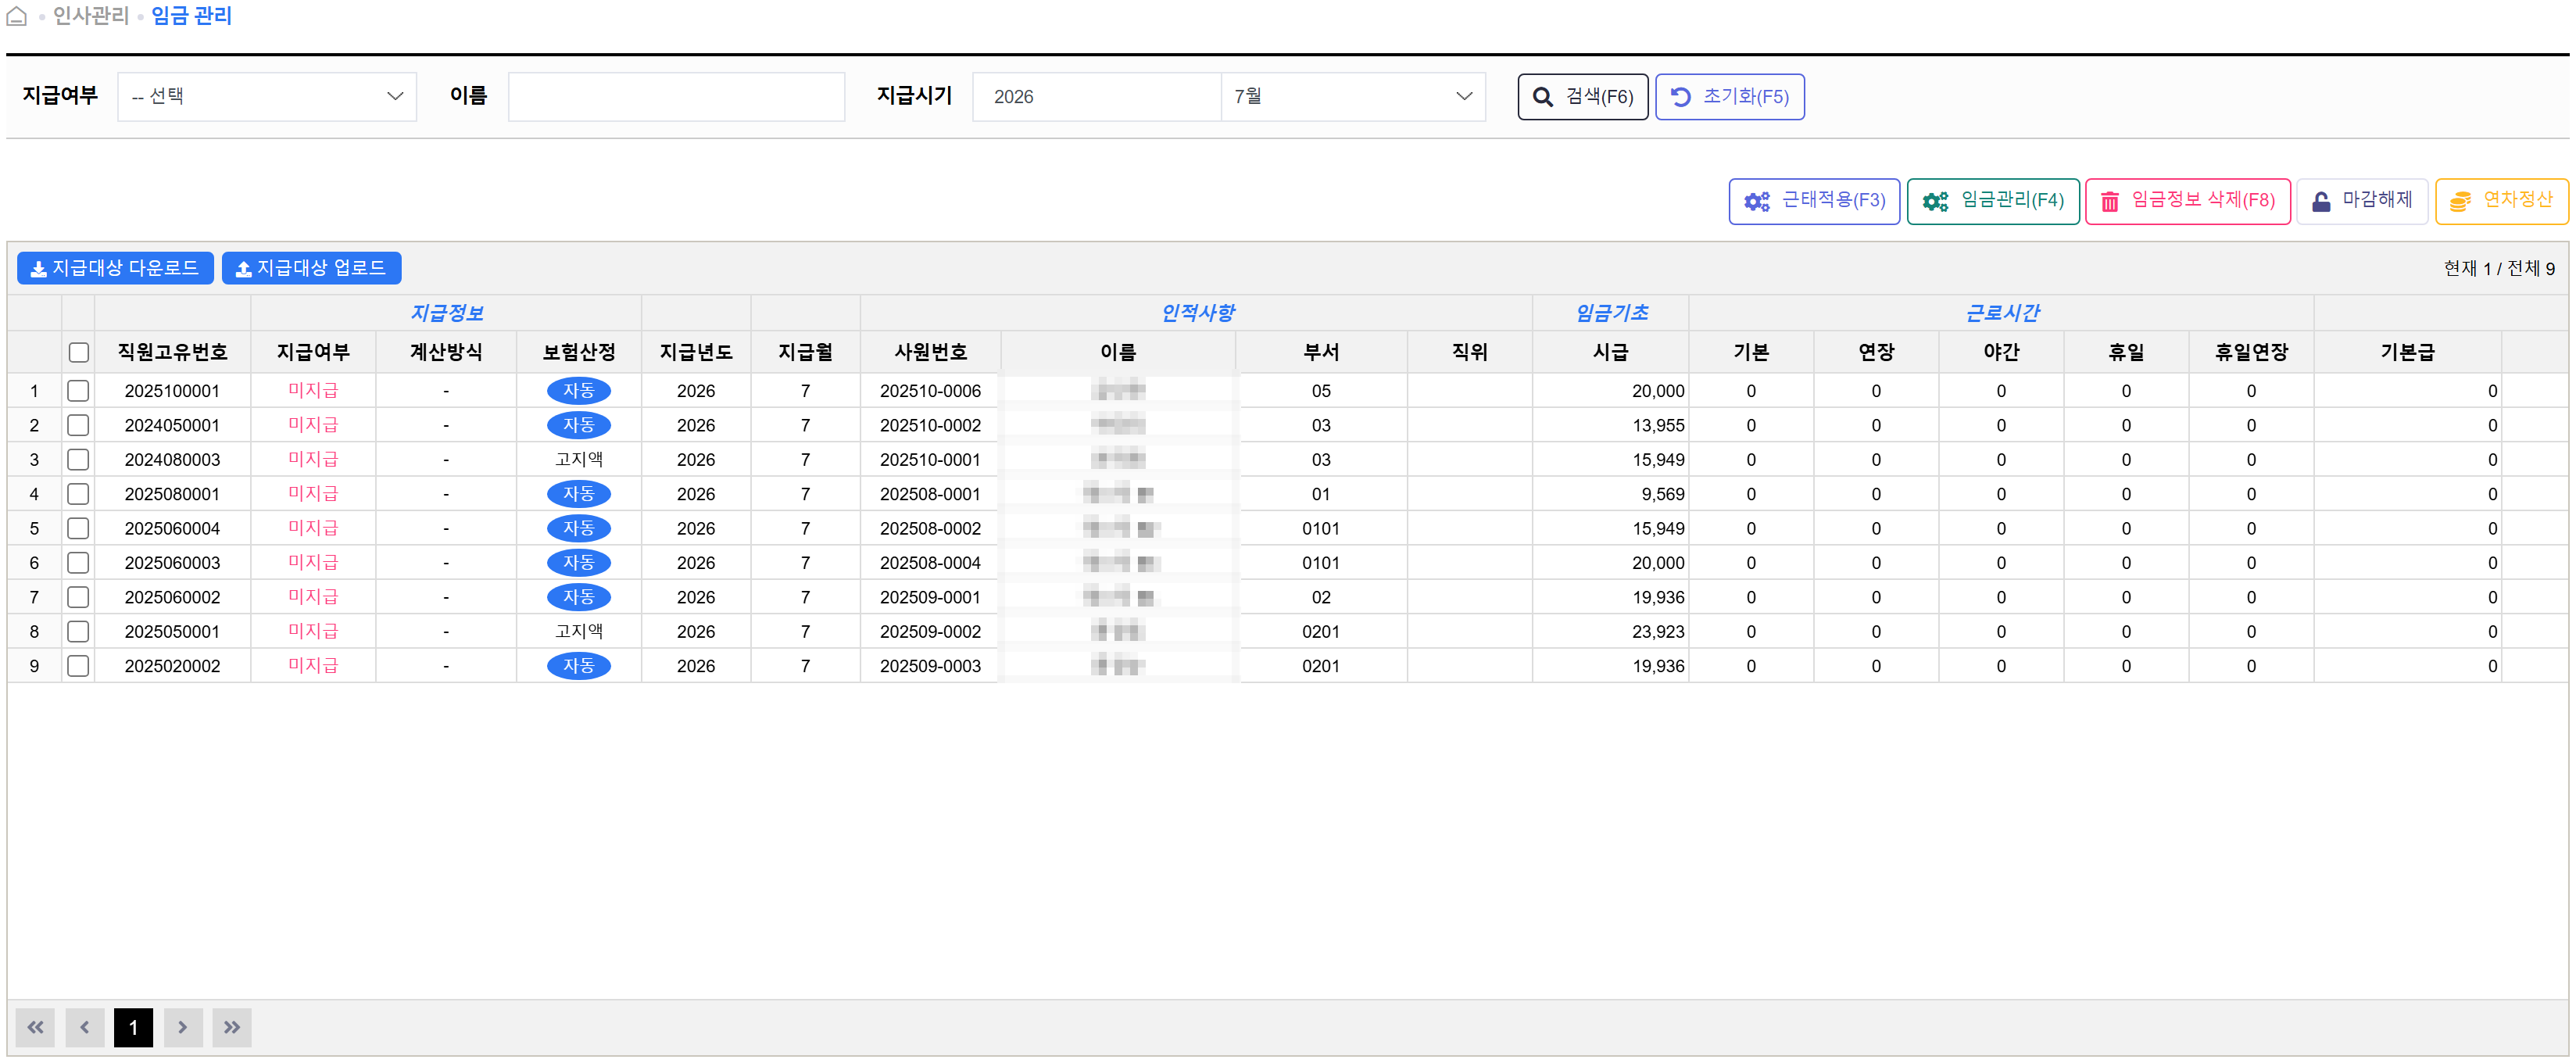The height and width of the screenshot is (1063, 2576).
Task: Click the 검색(F6) search magnifier button
Action: [1582, 97]
